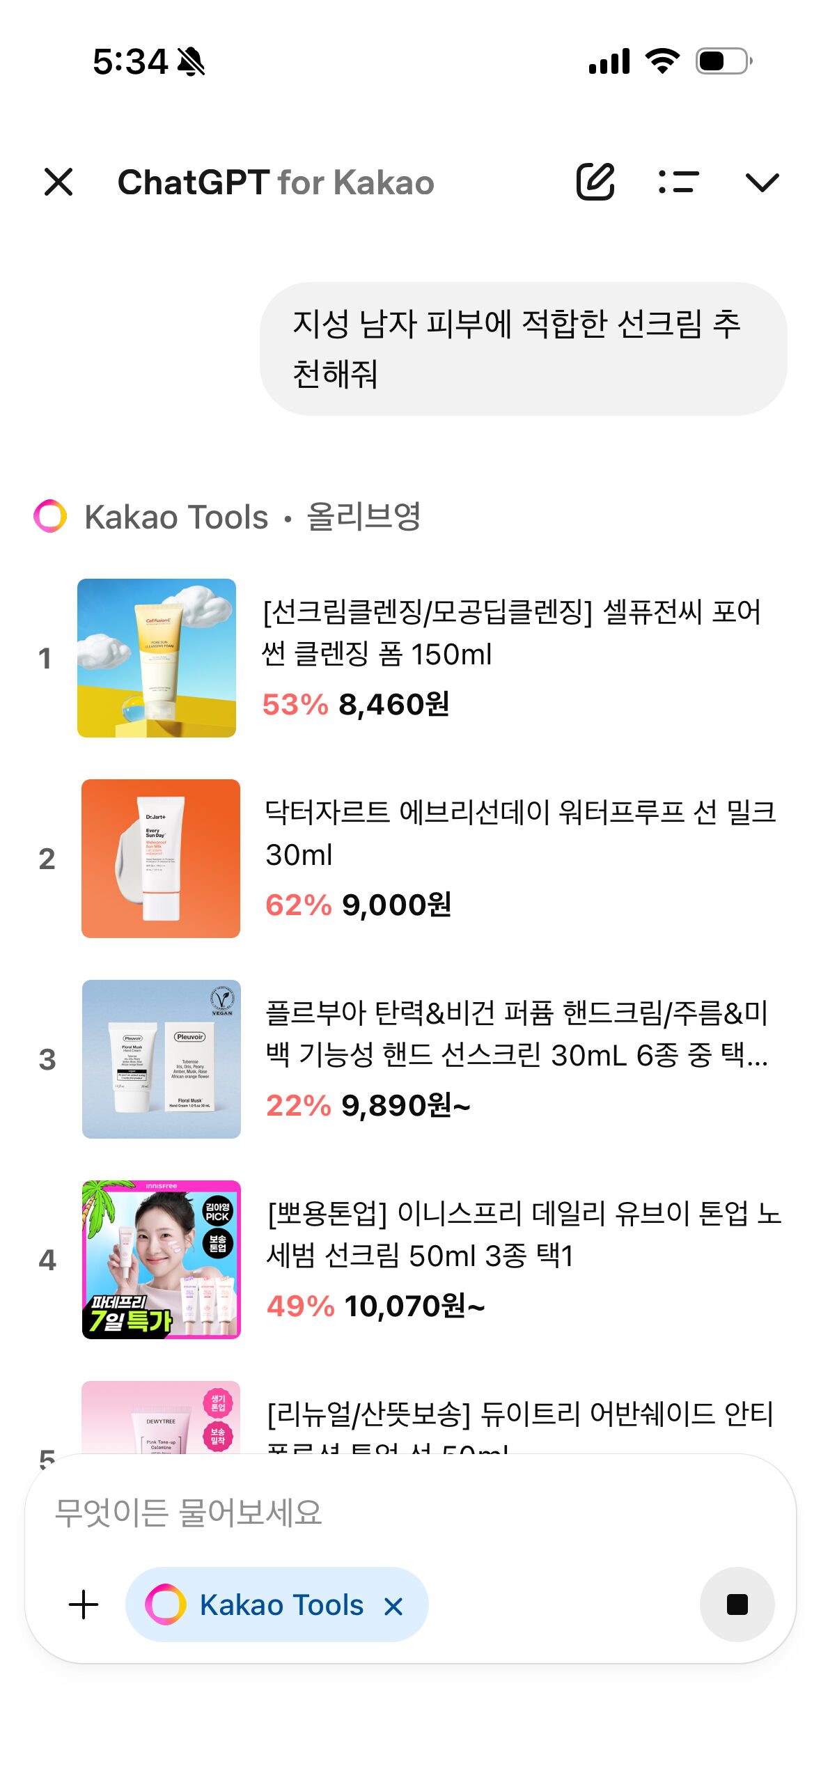
Task: Open the Dewytree sunscreen product thumbnail
Action: [161, 1417]
